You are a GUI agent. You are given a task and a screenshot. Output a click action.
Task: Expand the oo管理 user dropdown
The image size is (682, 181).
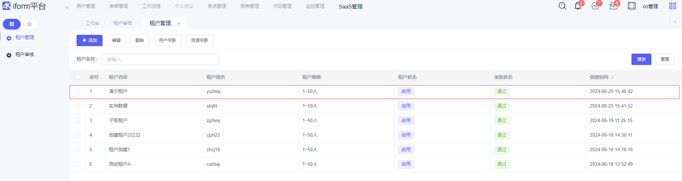tap(654, 6)
